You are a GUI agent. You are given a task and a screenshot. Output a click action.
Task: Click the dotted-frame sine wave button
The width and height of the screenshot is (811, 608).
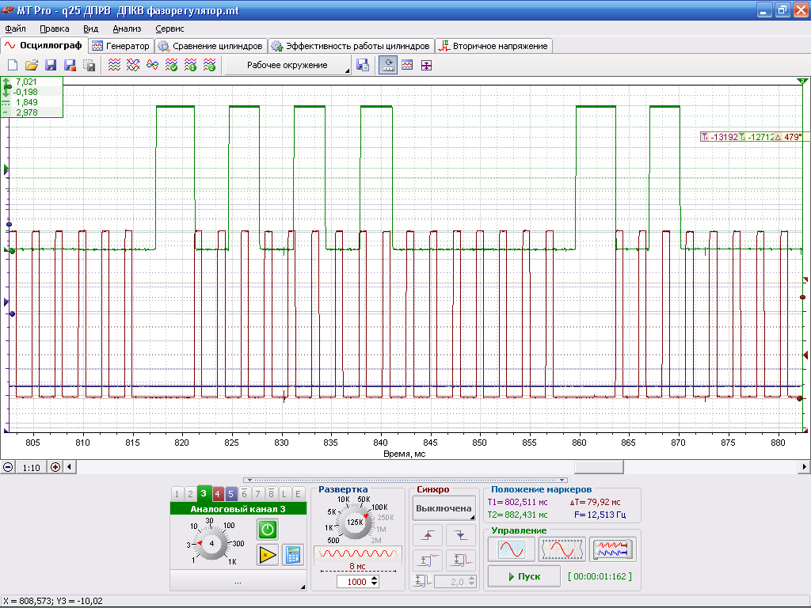tap(562, 549)
